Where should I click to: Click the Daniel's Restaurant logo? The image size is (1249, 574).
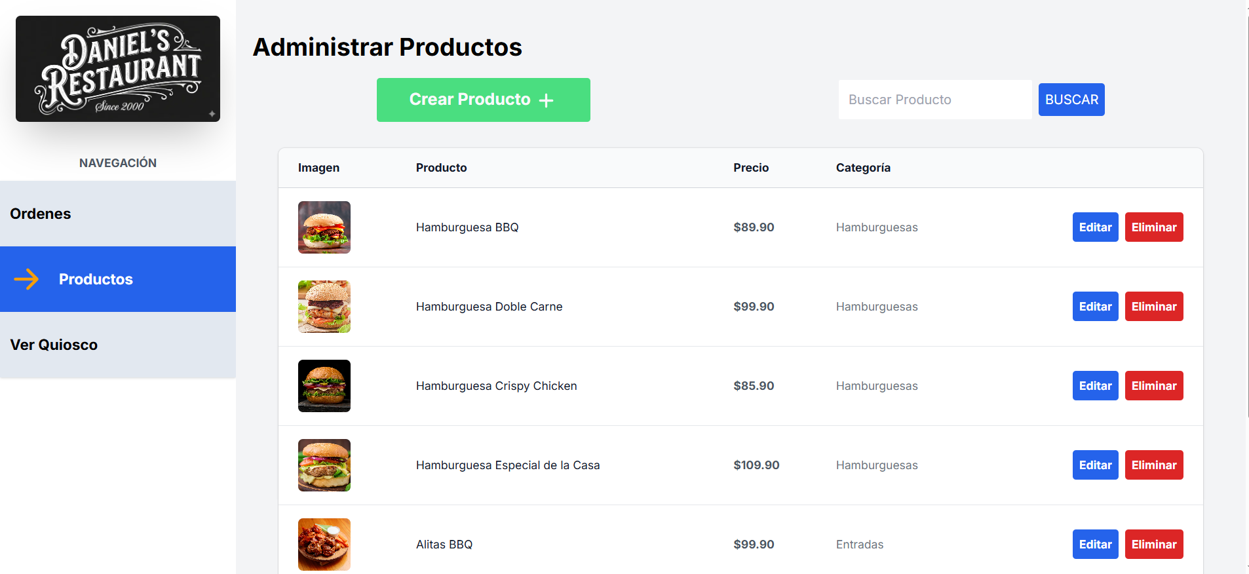point(118,69)
